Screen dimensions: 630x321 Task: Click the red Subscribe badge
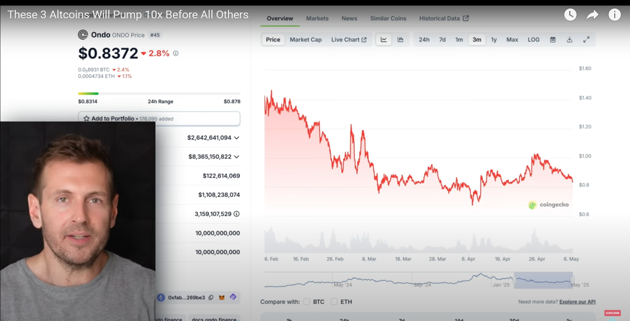pos(612,313)
